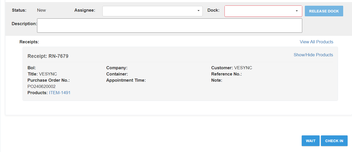352x152 pixels.
Task: Click the caret arrow in Dock box
Action: (297, 11)
